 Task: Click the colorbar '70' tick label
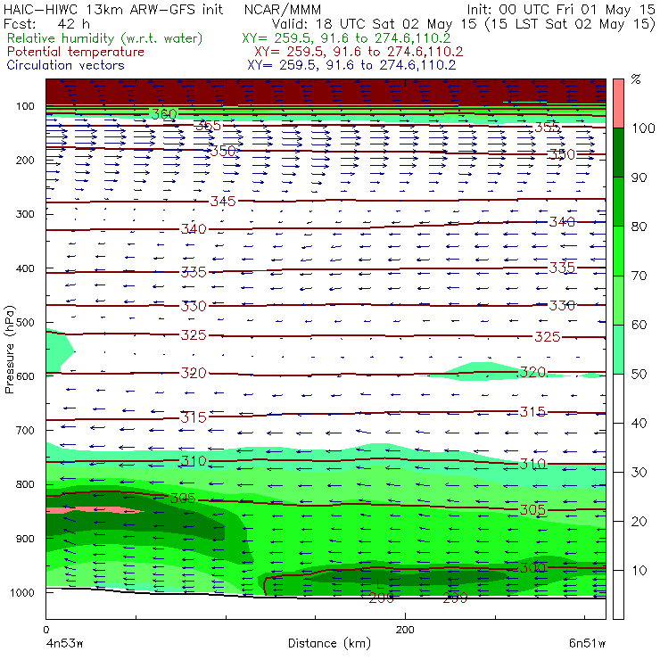pos(639,276)
